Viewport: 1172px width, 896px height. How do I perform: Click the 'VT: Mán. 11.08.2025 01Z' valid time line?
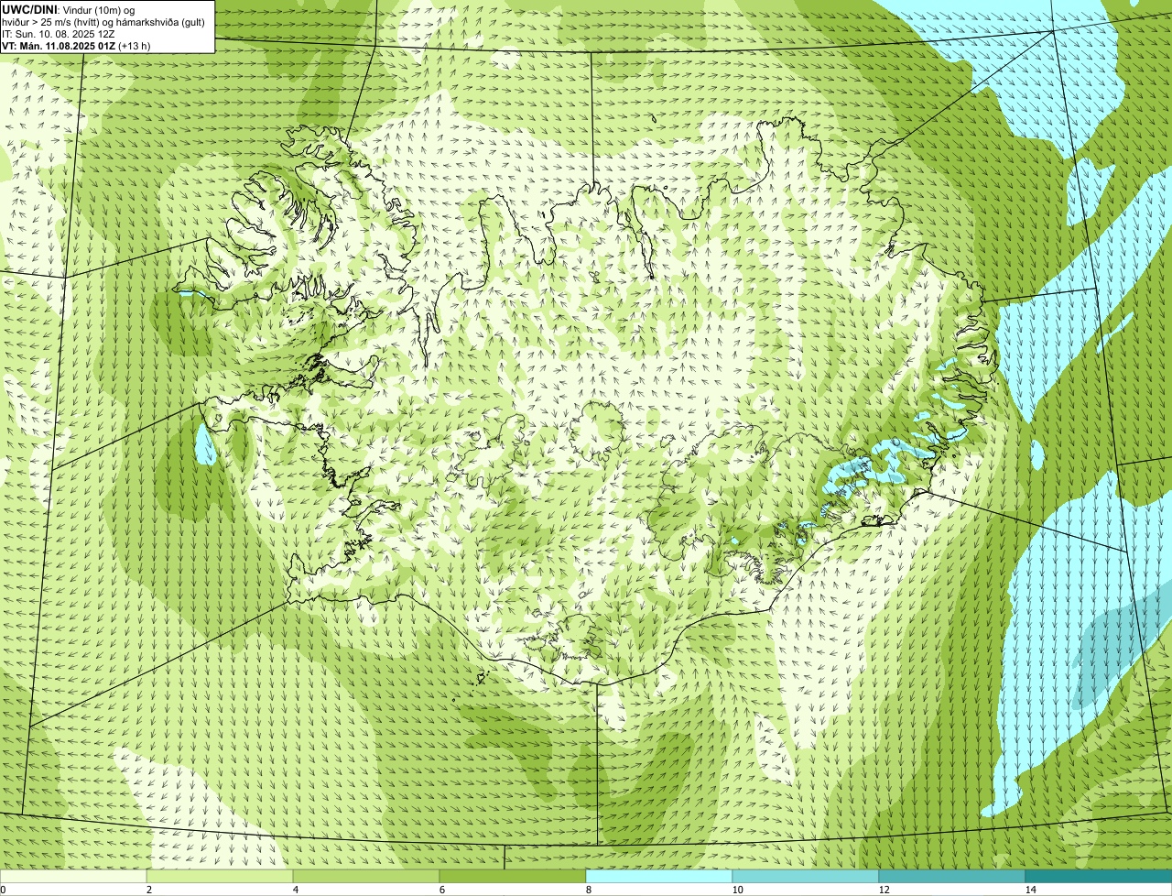(x=58, y=46)
